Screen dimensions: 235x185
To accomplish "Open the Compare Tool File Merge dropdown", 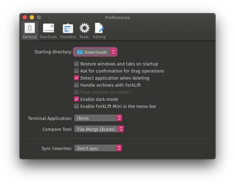I will (x=99, y=129).
